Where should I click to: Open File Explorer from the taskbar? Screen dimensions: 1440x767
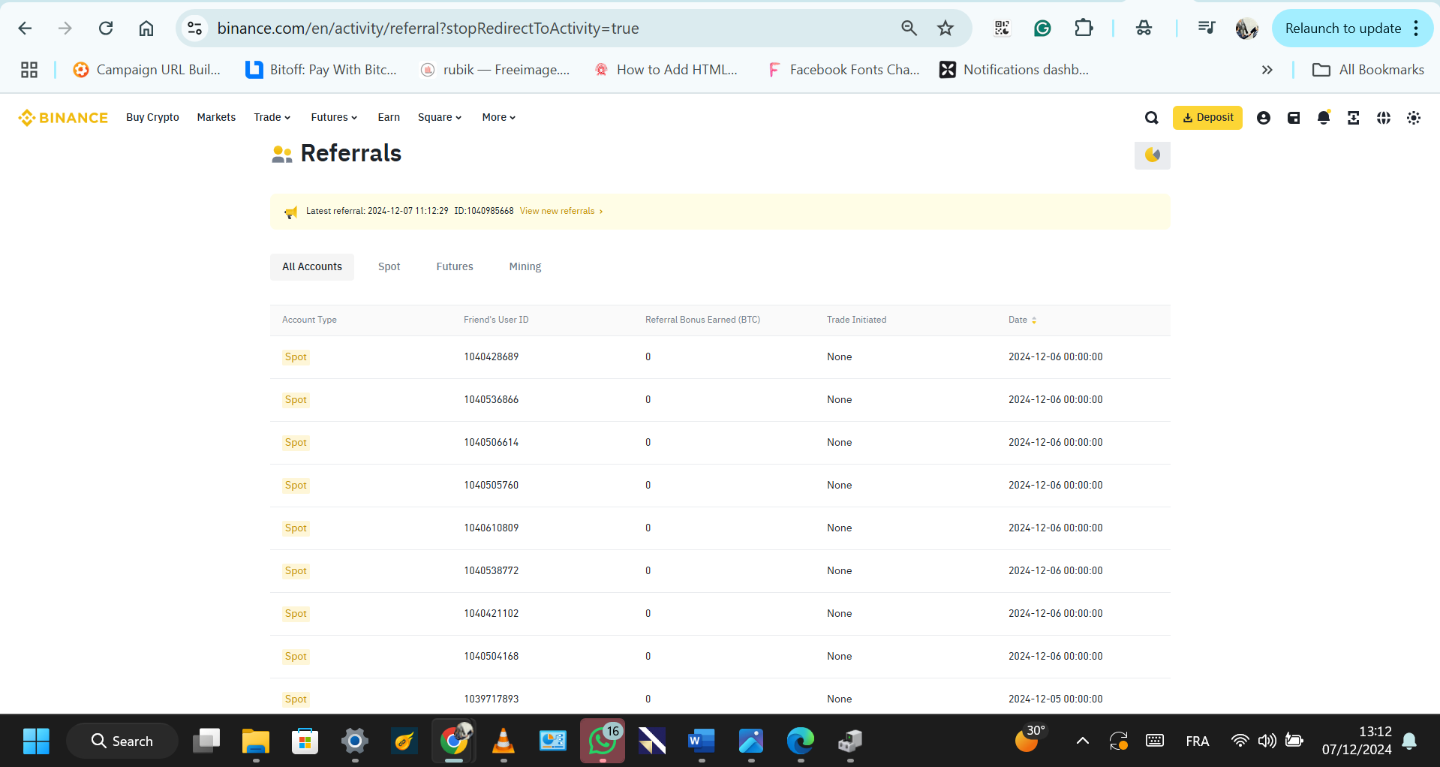[256, 741]
